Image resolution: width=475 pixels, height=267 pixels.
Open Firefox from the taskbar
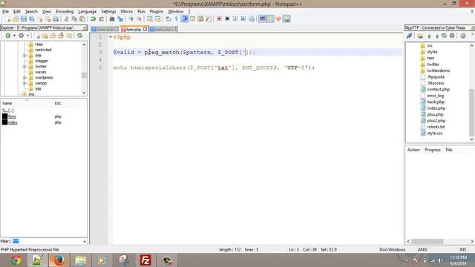(x=59, y=260)
